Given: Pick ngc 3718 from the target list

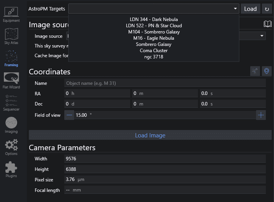Looking at the screenshot, I should [154, 57].
